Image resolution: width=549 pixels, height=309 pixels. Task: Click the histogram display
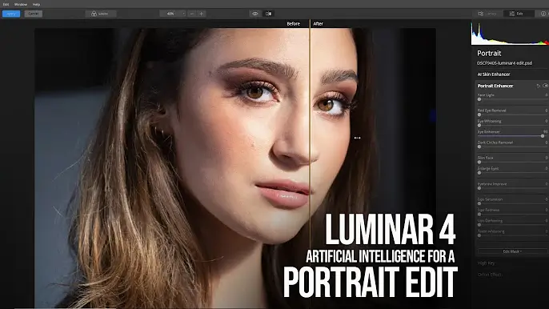(x=510, y=34)
